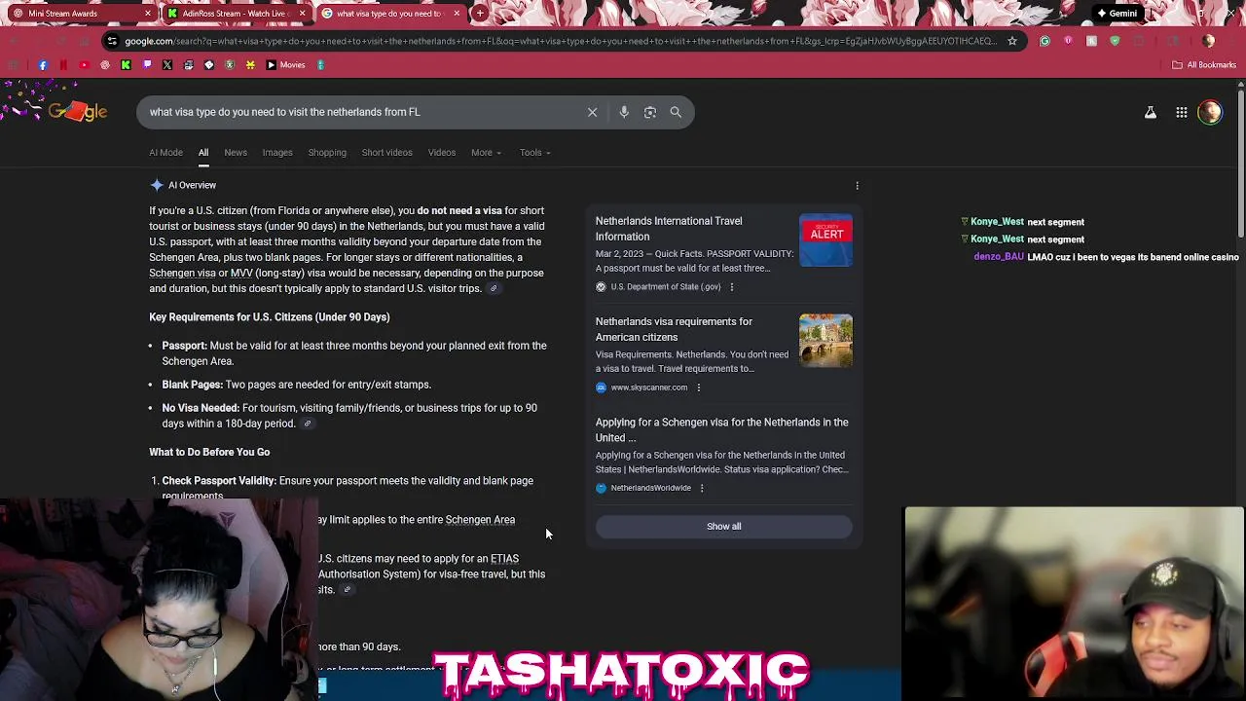1246x701 pixels.
Task: Click the 'AI Overview' label
Action: [192, 185]
